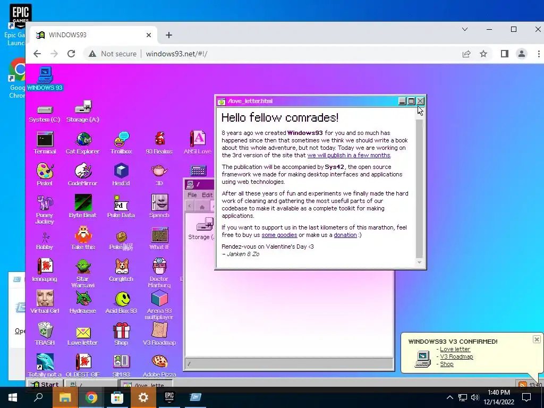Open Storage (A:) desktop drive icon
Viewport: 544px width, 408px height.
pyautogui.click(x=83, y=112)
